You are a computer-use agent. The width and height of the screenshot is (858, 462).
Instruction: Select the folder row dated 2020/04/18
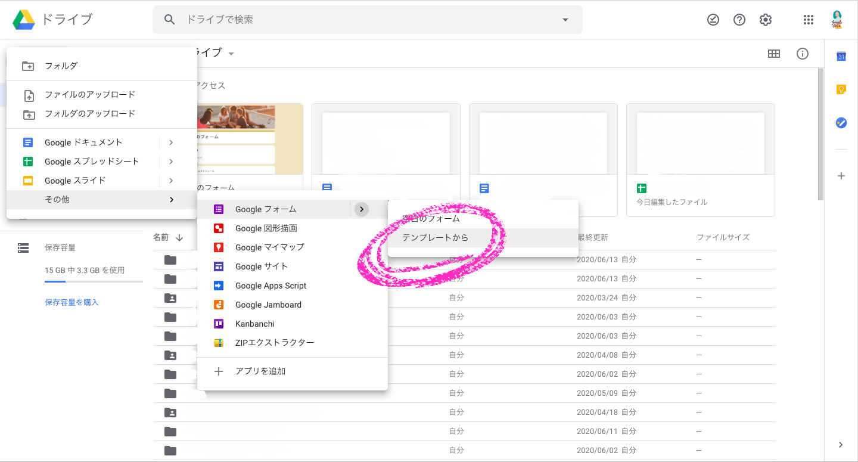pos(465,413)
